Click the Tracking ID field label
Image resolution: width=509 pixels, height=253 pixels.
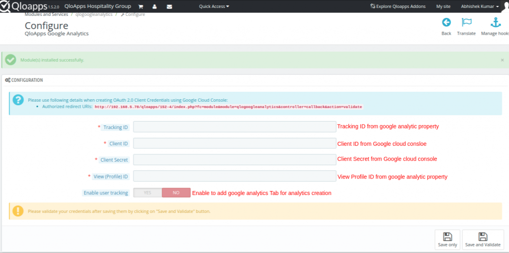(115, 127)
